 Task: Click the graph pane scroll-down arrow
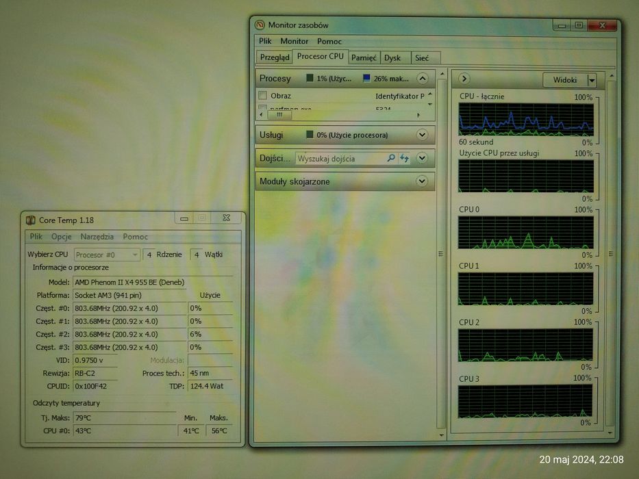pos(610,432)
